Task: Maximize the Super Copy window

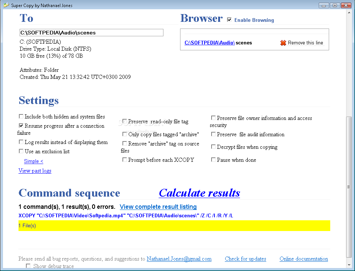Action: [x=335, y=5]
